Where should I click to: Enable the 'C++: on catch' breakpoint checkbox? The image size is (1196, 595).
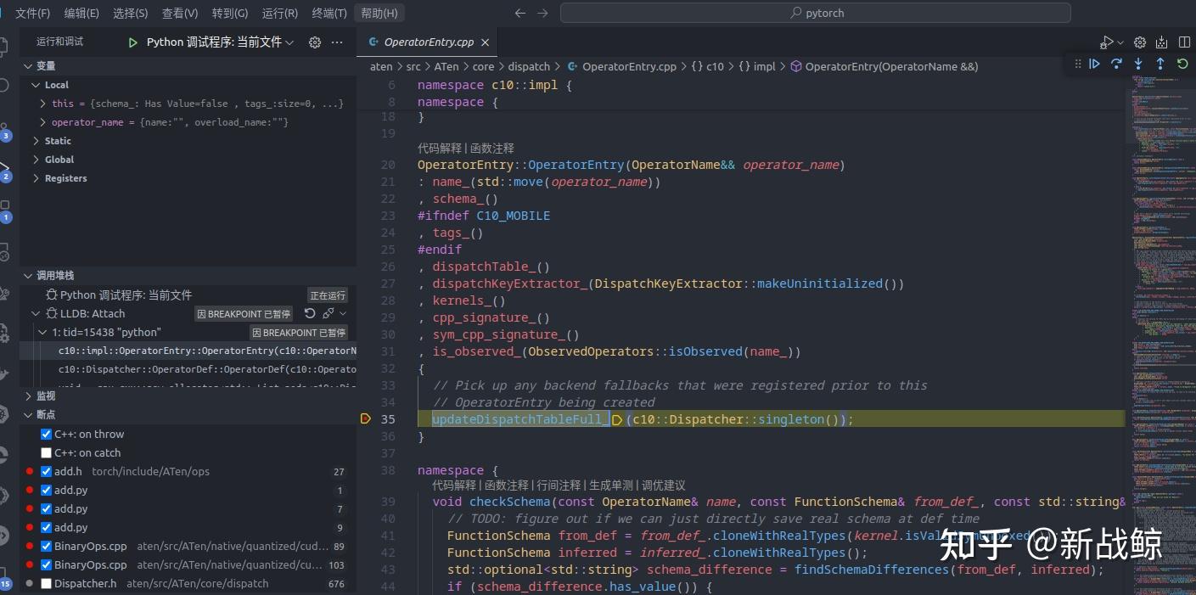pyautogui.click(x=47, y=453)
